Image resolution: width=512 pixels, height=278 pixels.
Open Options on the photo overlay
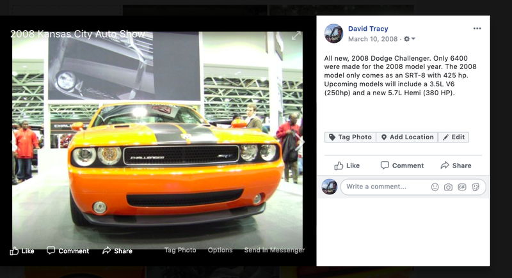coord(220,250)
